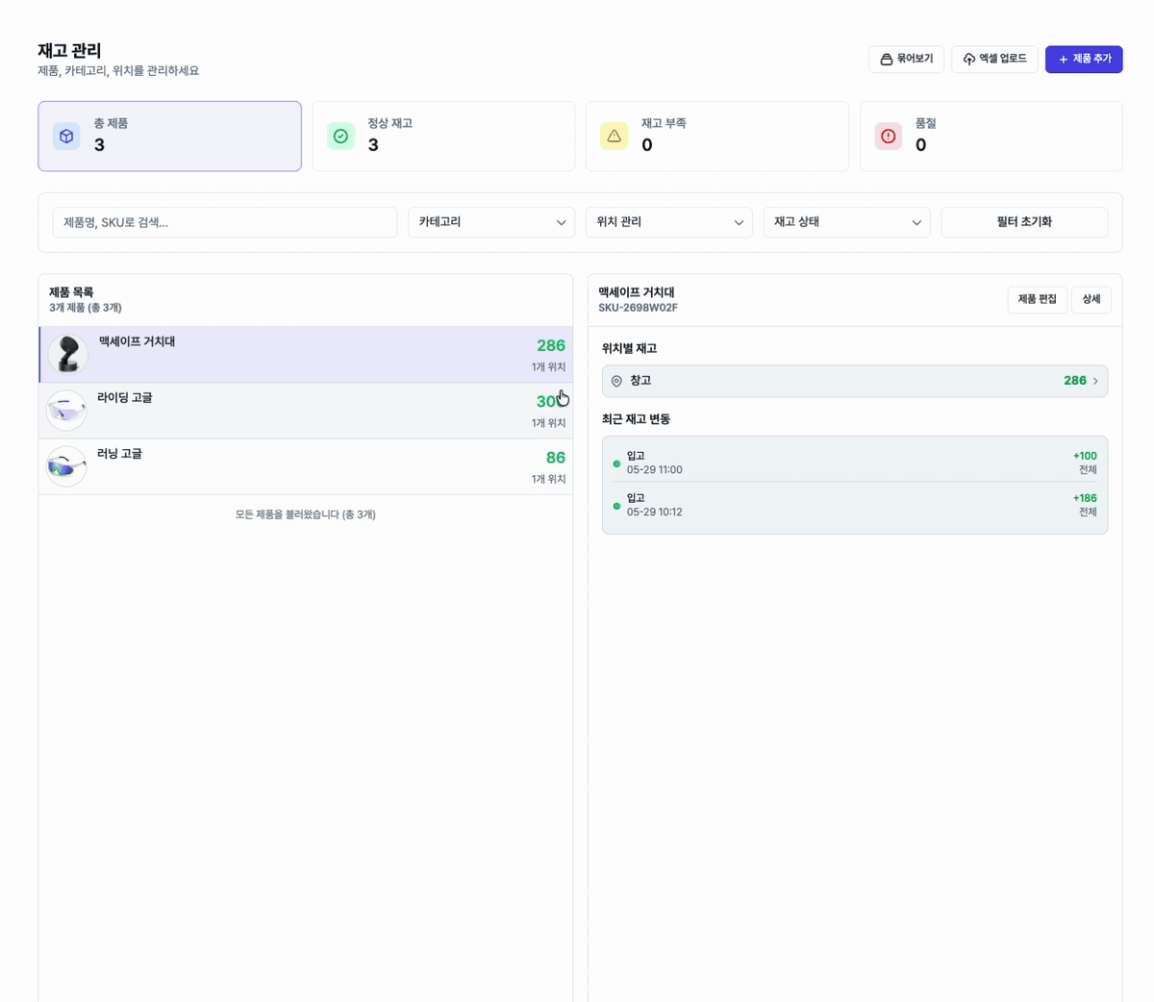Image resolution: width=1154 pixels, height=1002 pixels.
Task: Click the cloud upload icon in 엑셀 업로드
Action: tap(969, 59)
